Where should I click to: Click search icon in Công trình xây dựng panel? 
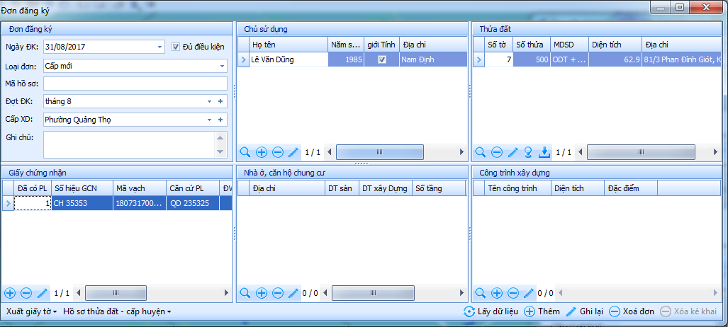coord(480,293)
